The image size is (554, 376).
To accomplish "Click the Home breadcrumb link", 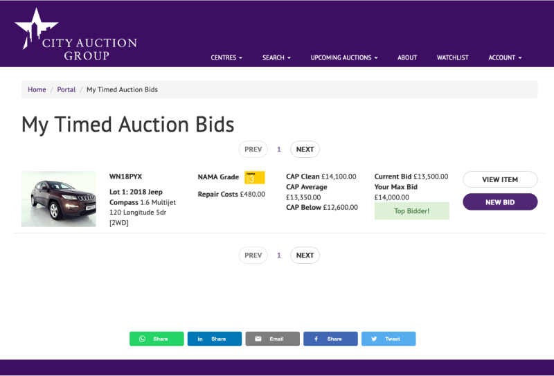I will [x=37, y=89].
